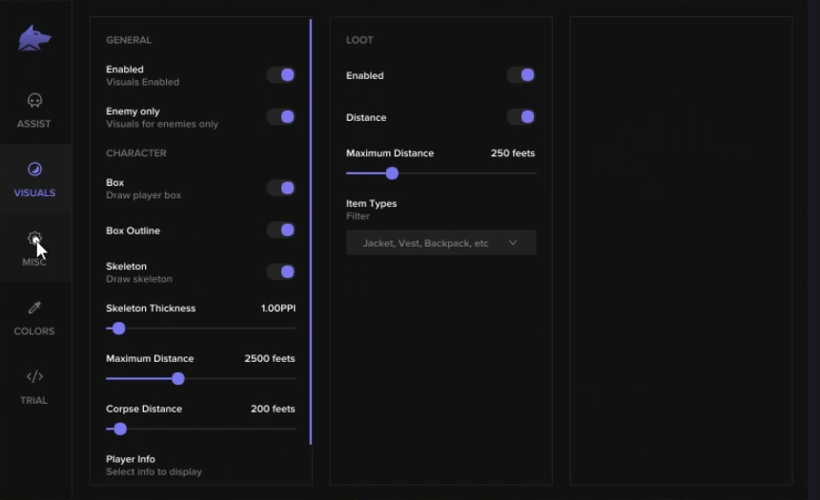
Task: Toggle the Loot Enabled switch
Action: 522,74
